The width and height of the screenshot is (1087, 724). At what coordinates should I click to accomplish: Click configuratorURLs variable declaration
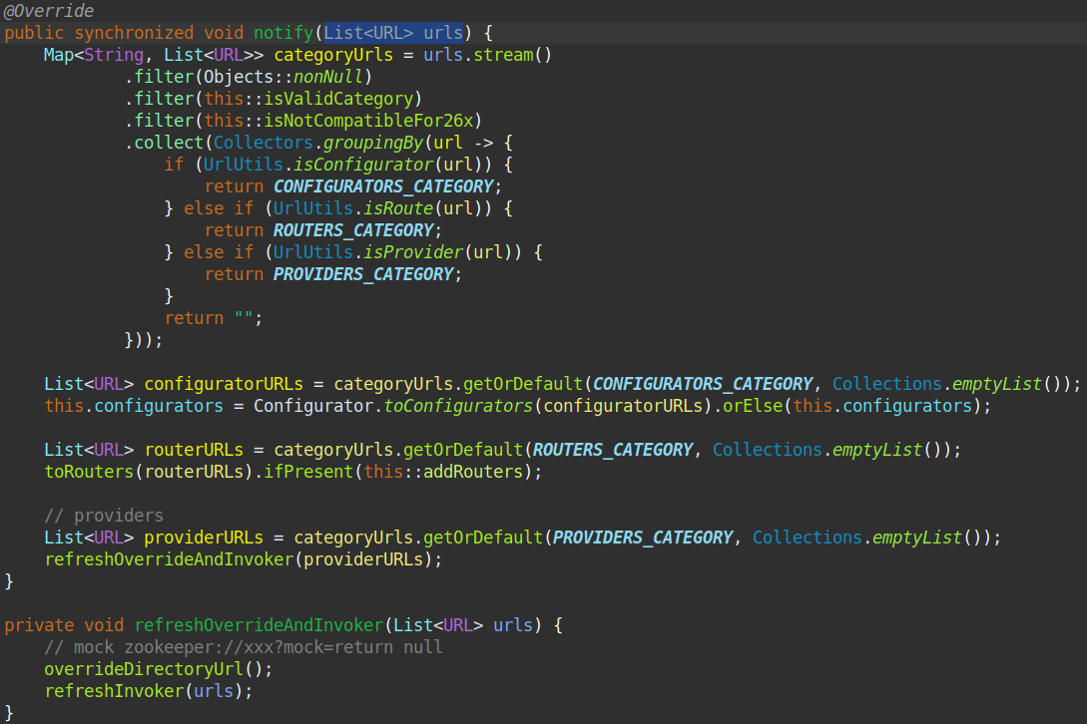(224, 385)
